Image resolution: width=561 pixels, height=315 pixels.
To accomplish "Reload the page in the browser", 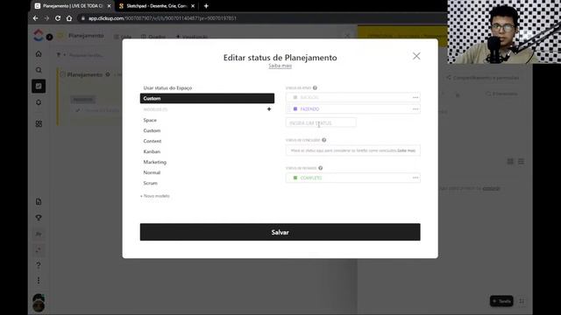I will pos(58,18).
